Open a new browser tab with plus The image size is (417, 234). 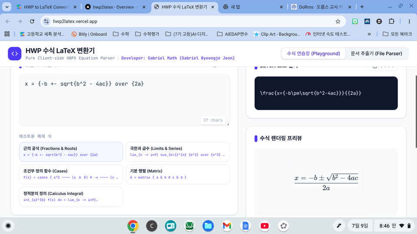[x=362, y=7]
